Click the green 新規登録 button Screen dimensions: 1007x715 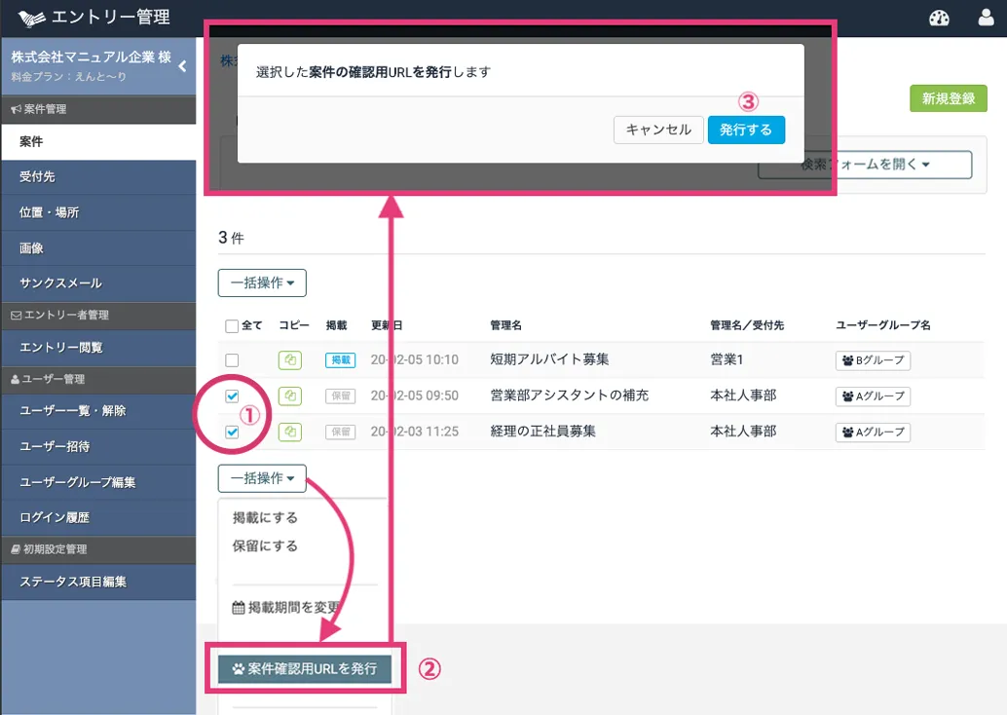click(948, 98)
